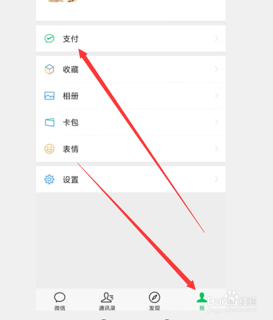The width and height of the screenshot is (273, 320).
Task: Tap the colorful Favorites cube icon
Action: pyautogui.click(x=50, y=69)
